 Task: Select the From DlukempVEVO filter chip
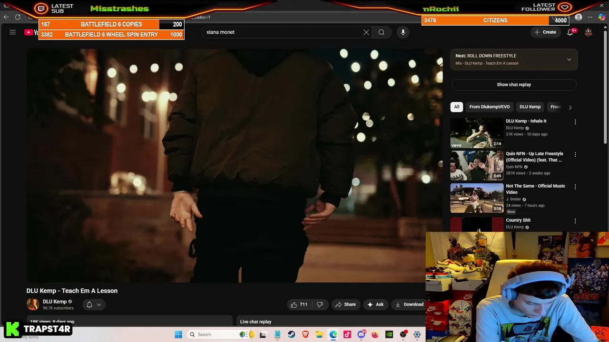coord(489,107)
